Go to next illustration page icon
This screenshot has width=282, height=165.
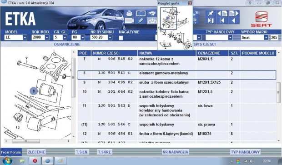[234, 14]
